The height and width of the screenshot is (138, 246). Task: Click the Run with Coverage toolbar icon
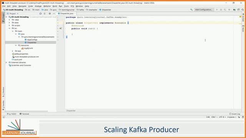click(225, 10)
